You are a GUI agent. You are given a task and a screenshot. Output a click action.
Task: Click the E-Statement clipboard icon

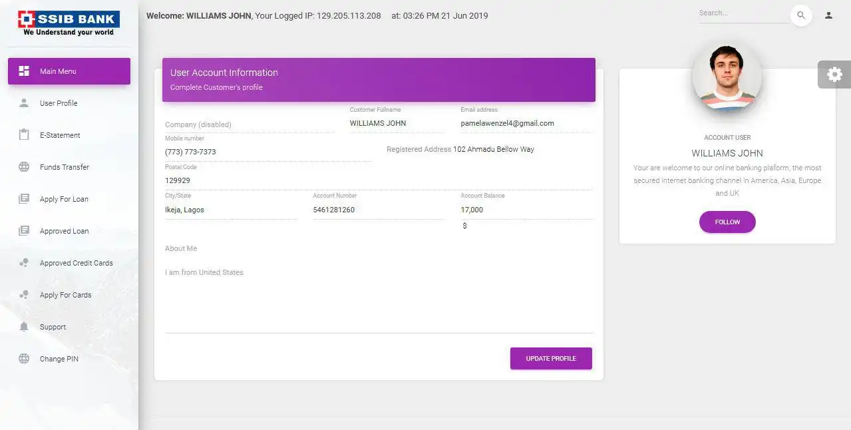pyautogui.click(x=24, y=135)
